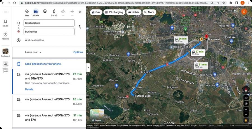This screenshot has height=129, width=252.
Task: Open the hamburger main menu
Action: click(5, 12)
